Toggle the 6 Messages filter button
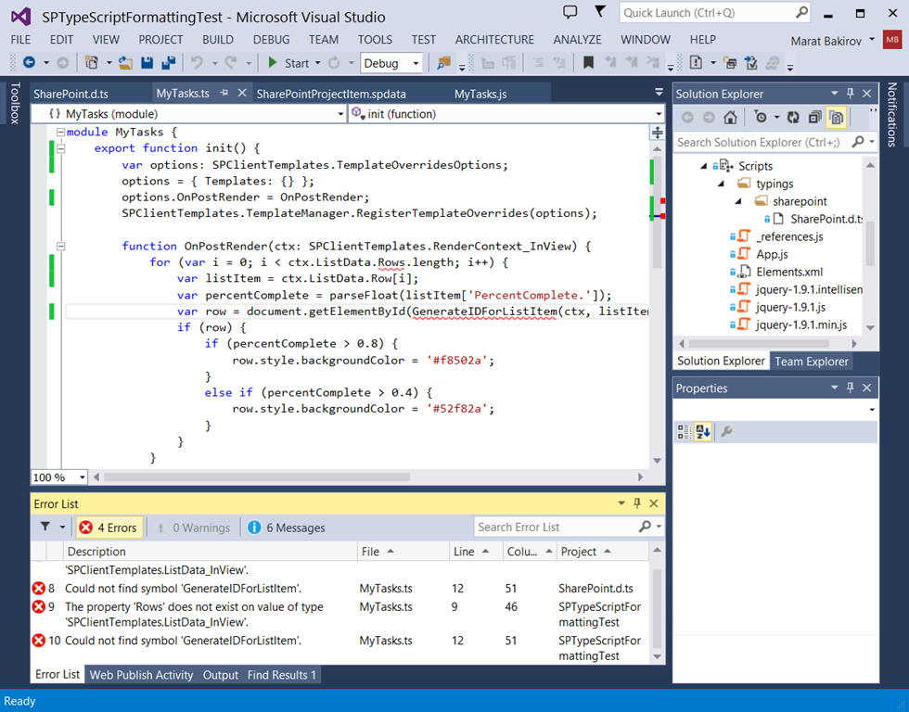Image resolution: width=909 pixels, height=712 pixels. 287,528
